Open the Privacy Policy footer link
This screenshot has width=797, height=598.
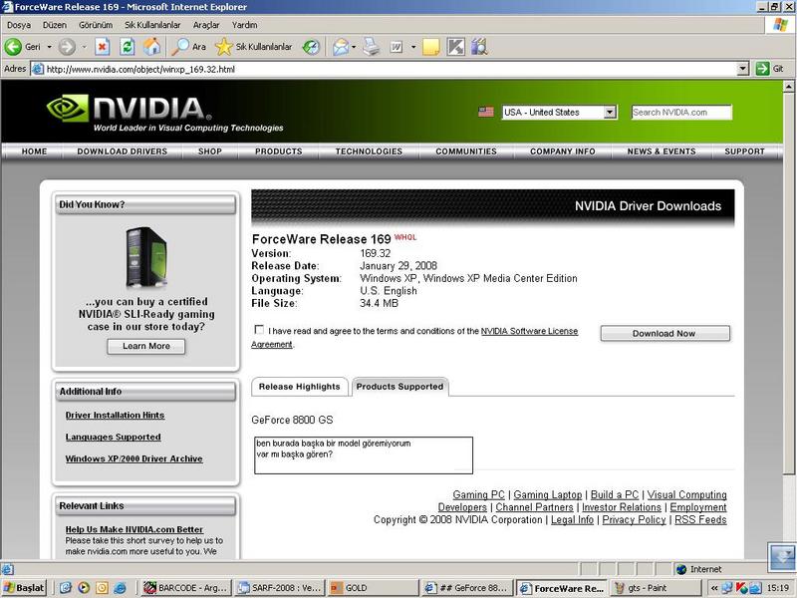(x=634, y=519)
